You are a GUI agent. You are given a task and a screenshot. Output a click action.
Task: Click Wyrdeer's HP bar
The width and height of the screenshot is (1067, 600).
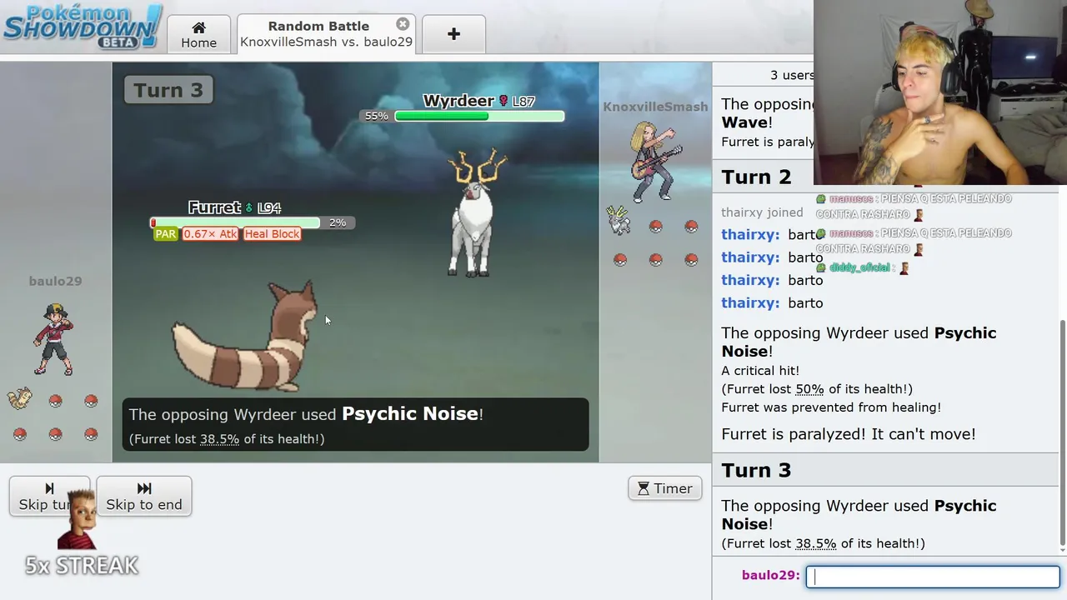(479, 116)
